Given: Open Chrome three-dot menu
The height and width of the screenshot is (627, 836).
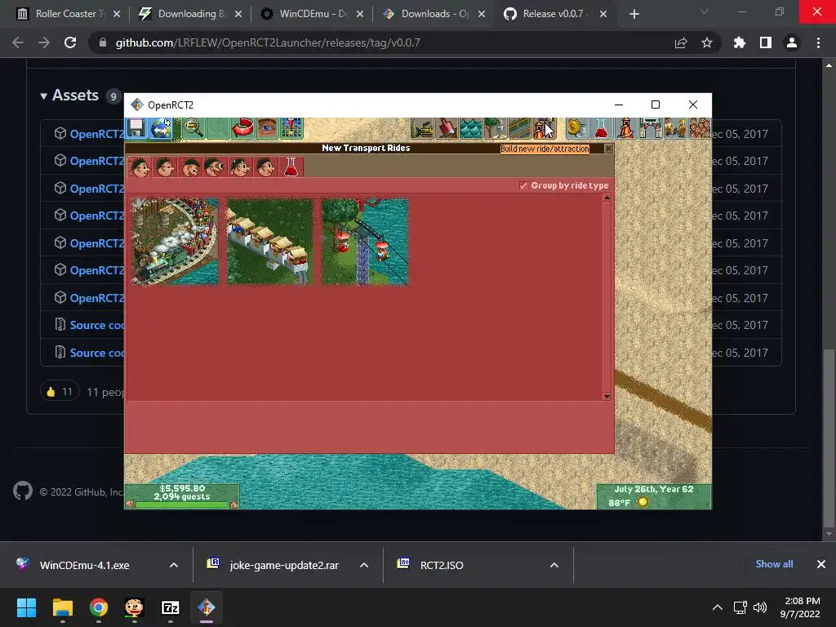Looking at the screenshot, I should click(818, 42).
